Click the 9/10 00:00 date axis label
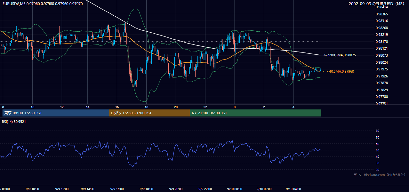Screen dimensions: 409x192 coord(235,189)
